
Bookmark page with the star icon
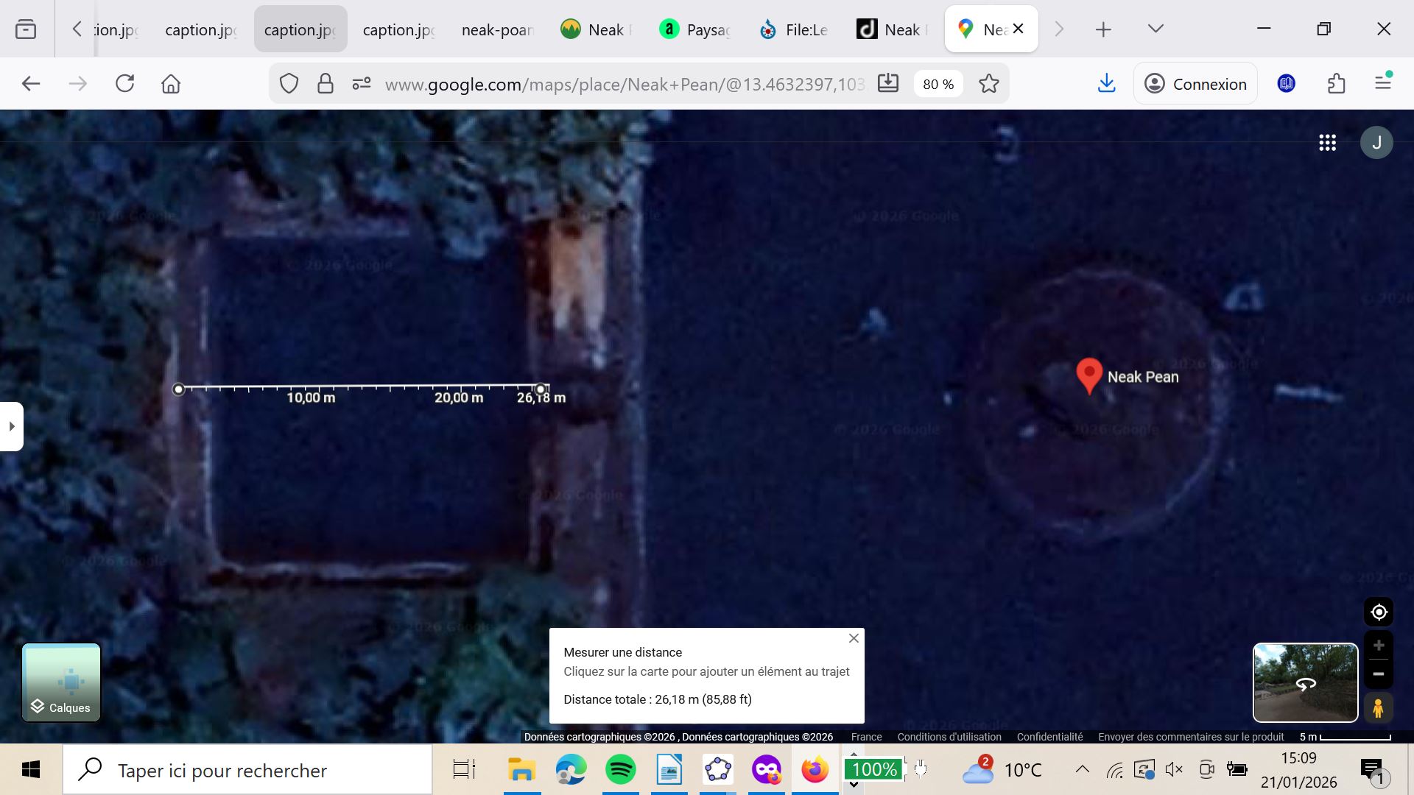(x=988, y=84)
